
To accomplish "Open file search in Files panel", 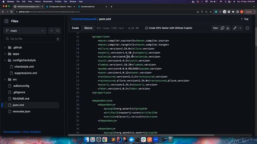I will pyautogui.click(x=58, y=31).
